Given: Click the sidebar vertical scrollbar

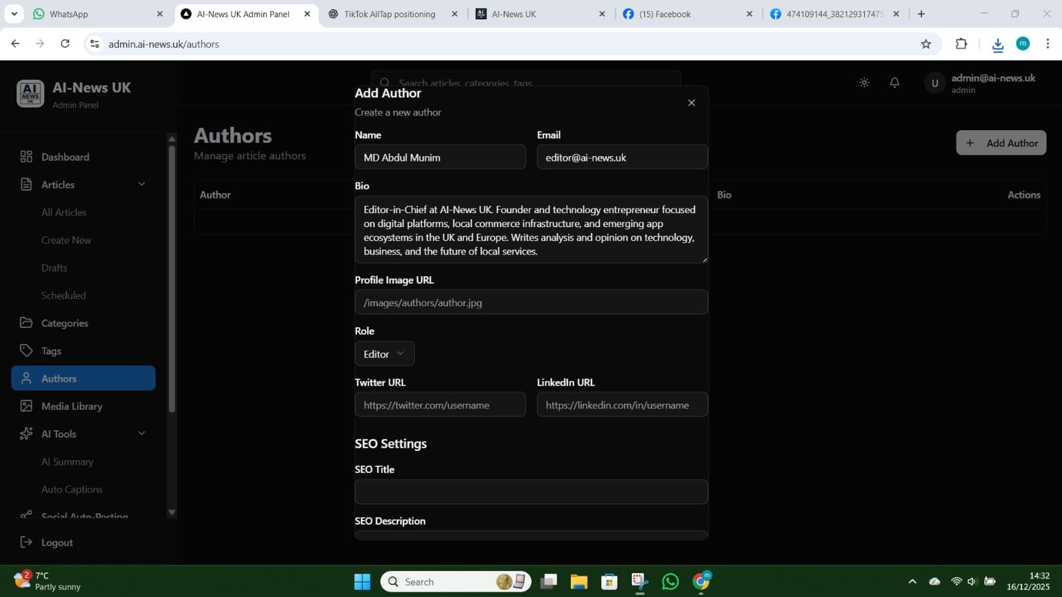Looking at the screenshot, I should (x=172, y=279).
